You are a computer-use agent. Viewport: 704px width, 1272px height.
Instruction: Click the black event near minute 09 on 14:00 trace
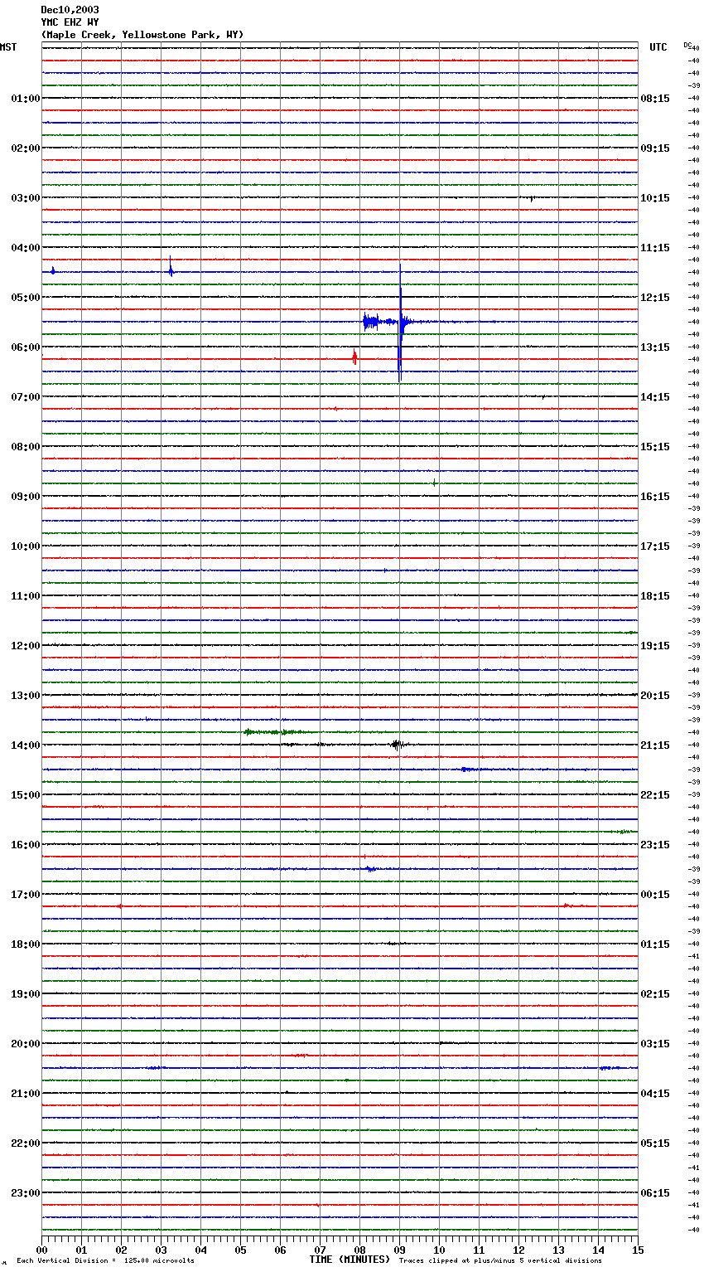pyautogui.click(x=398, y=745)
